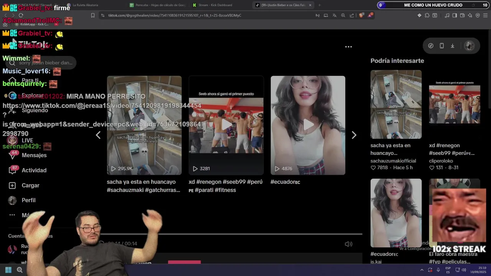Open the get-app phone icon in top pill
Viewport: 491px width, 276px height.
pyautogui.click(x=442, y=46)
